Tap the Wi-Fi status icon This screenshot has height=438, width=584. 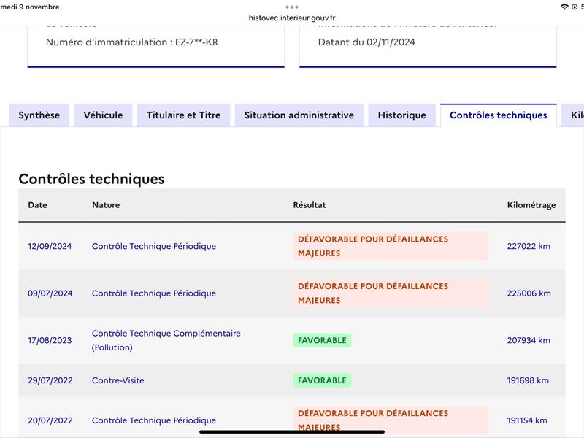[564, 7]
